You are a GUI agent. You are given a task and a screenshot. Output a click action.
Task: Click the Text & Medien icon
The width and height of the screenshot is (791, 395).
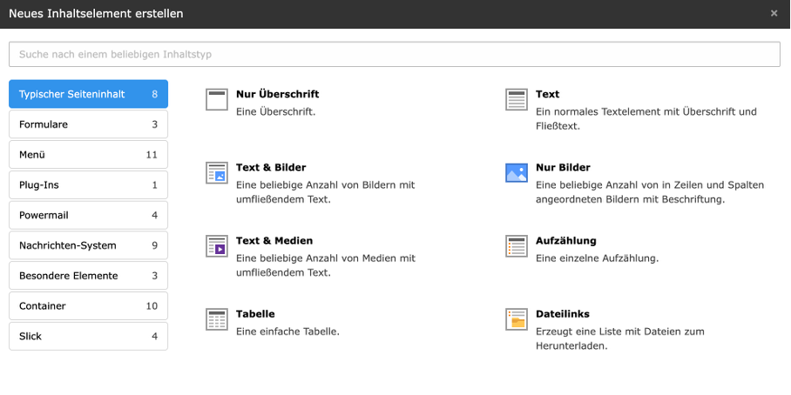pos(216,246)
